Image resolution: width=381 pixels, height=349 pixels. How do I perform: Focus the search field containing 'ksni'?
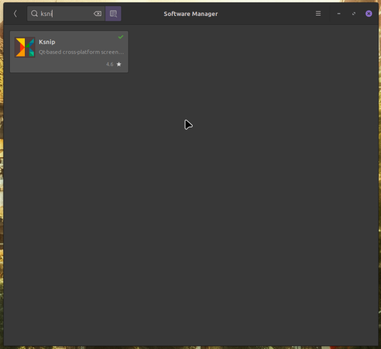pyautogui.click(x=66, y=13)
